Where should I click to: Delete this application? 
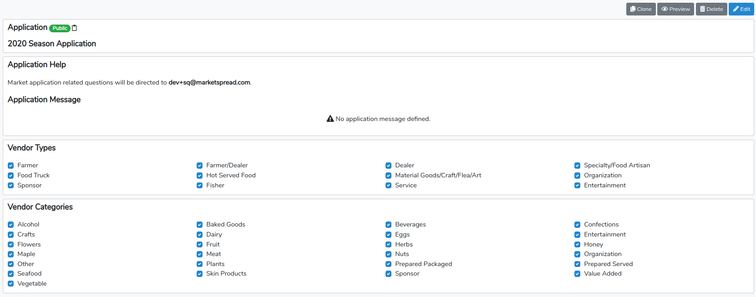click(x=711, y=9)
